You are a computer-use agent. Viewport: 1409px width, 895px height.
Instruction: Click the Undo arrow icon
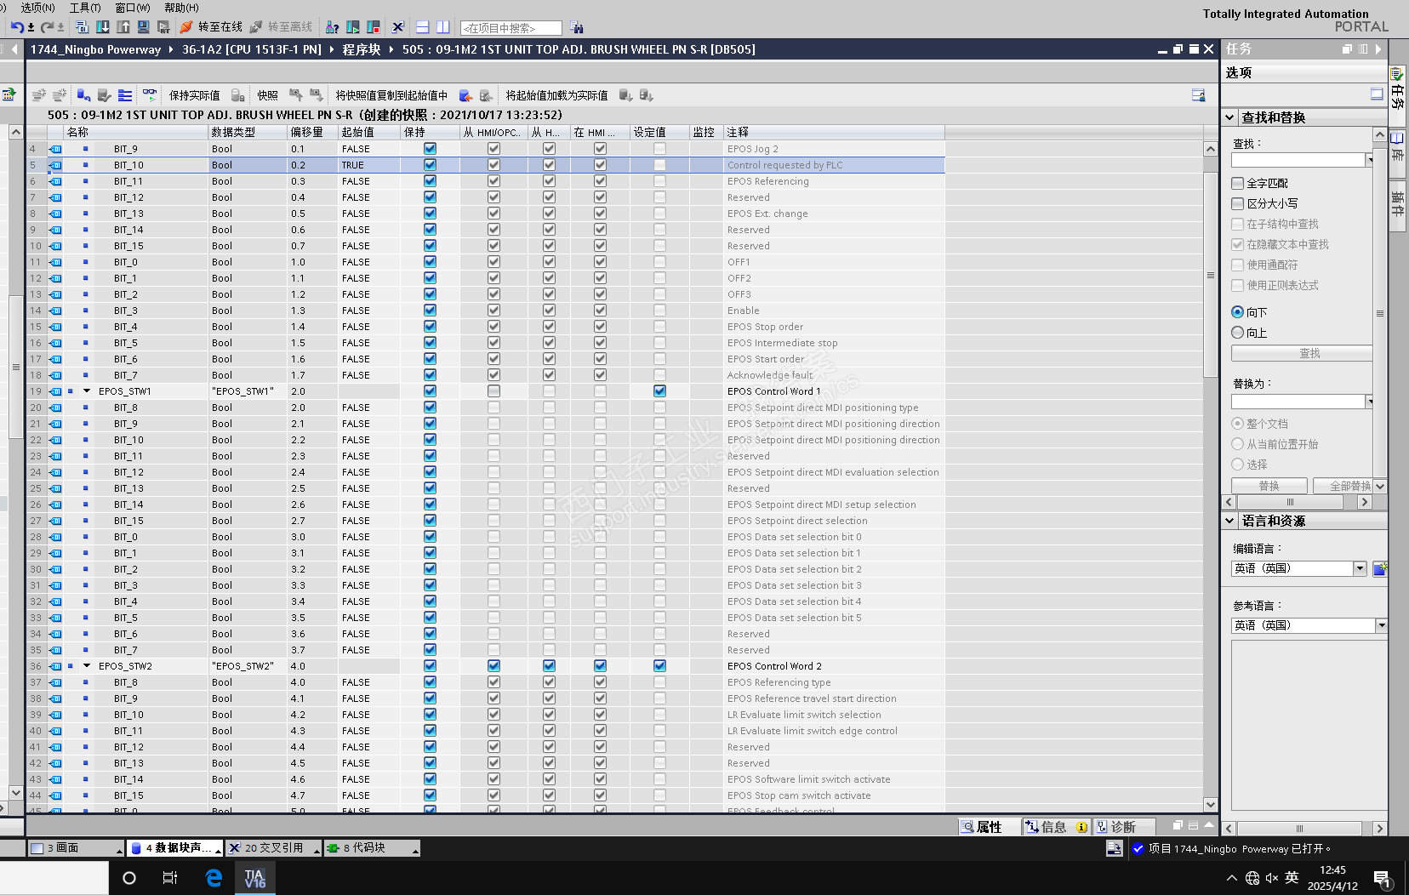click(x=17, y=27)
